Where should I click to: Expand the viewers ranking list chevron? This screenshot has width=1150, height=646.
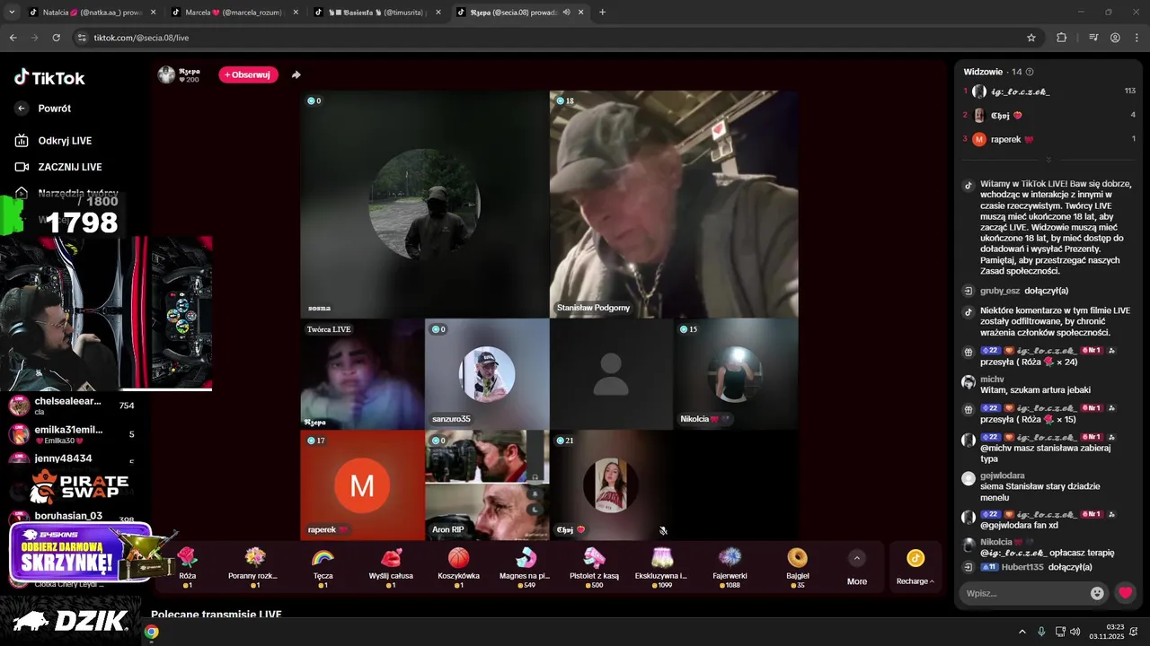pos(1048,160)
